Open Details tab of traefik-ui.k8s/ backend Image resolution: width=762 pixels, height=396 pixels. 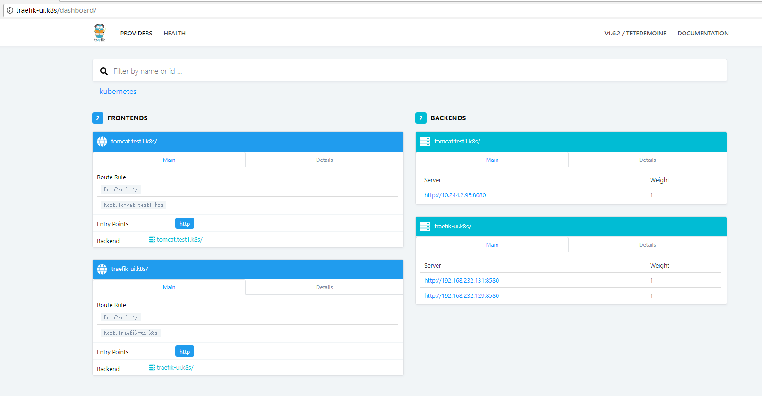coord(648,245)
